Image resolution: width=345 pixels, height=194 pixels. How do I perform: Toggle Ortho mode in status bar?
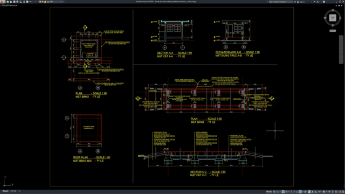click(x=283, y=192)
